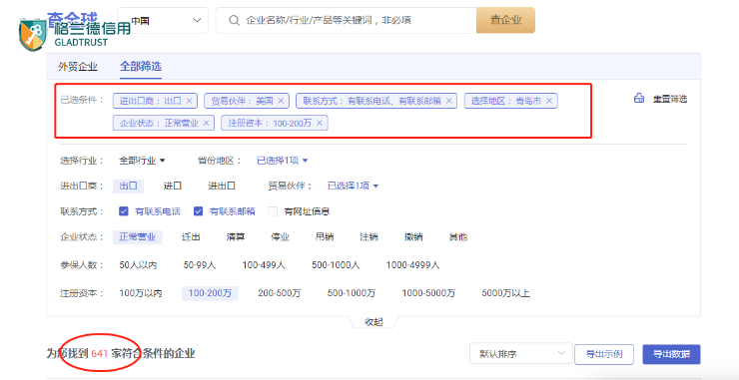Select 50人以内 insured count
Viewport: 739px width, 380px height.
(138, 265)
